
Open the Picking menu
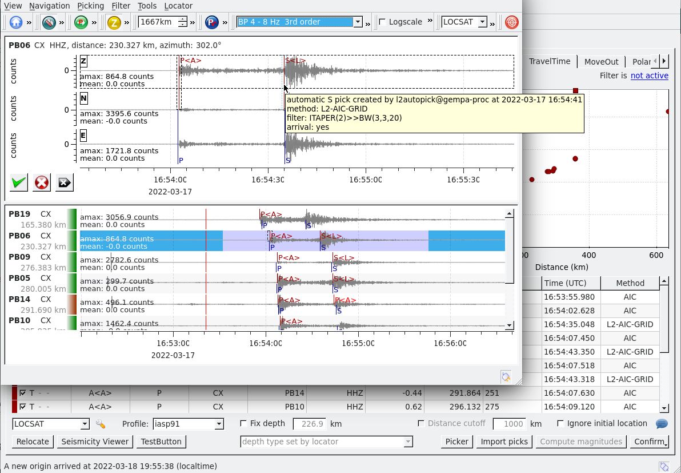90,6
